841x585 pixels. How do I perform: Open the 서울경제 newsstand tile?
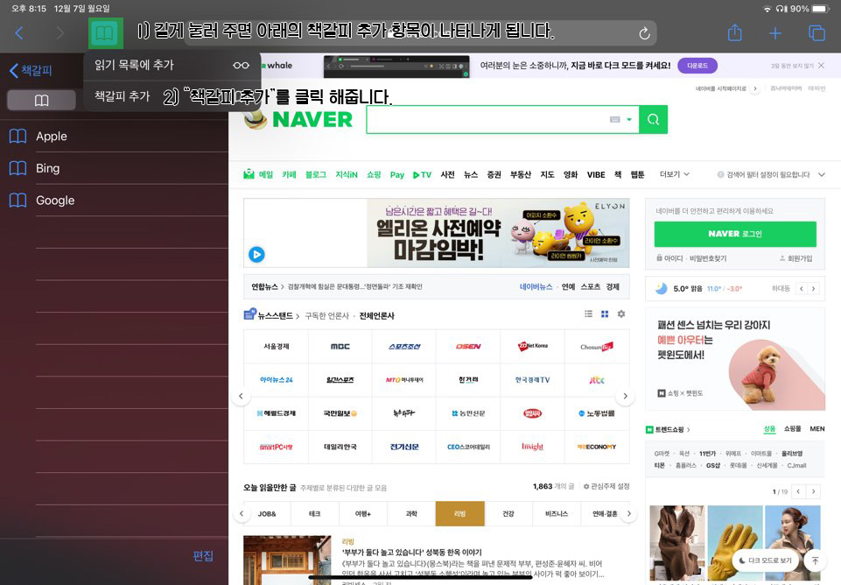[277, 347]
